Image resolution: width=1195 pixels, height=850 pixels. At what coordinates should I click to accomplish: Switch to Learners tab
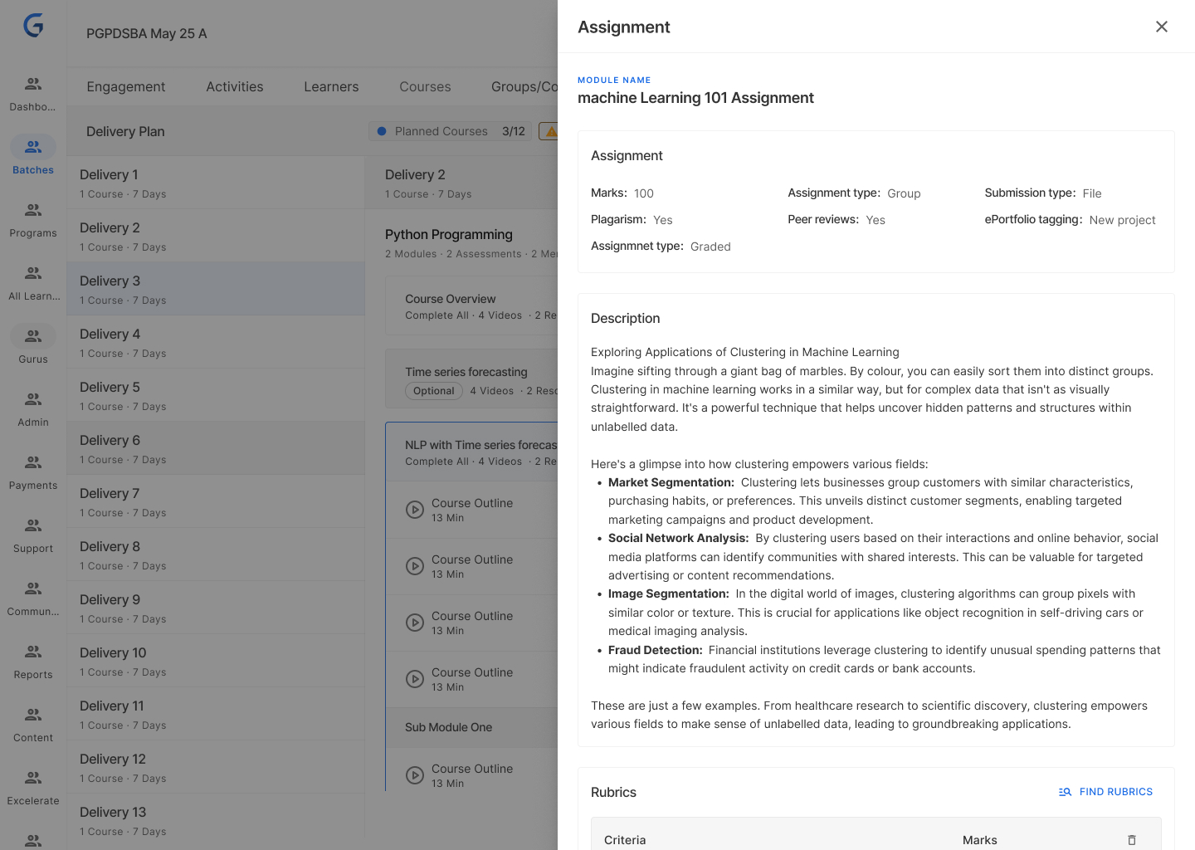331,86
